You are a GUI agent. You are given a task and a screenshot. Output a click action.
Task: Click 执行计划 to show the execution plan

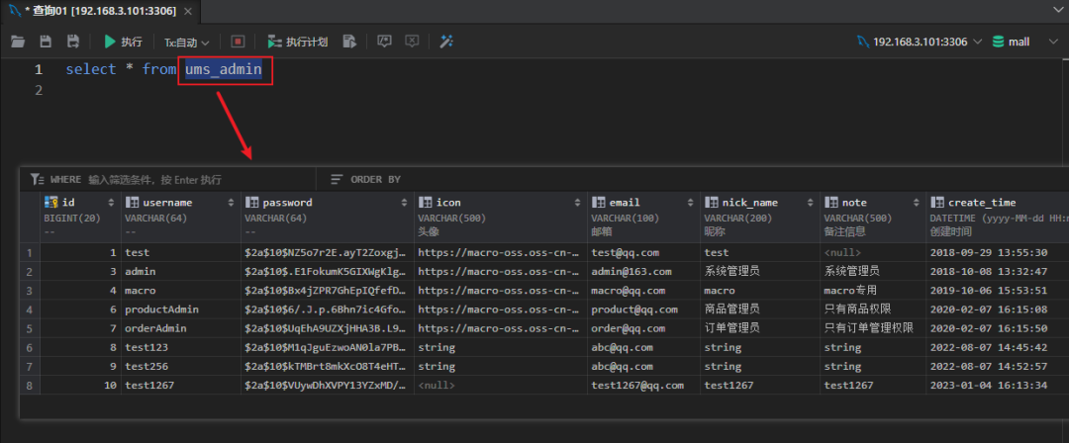coord(298,42)
